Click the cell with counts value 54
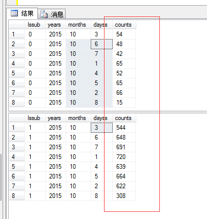 tap(124, 34)
